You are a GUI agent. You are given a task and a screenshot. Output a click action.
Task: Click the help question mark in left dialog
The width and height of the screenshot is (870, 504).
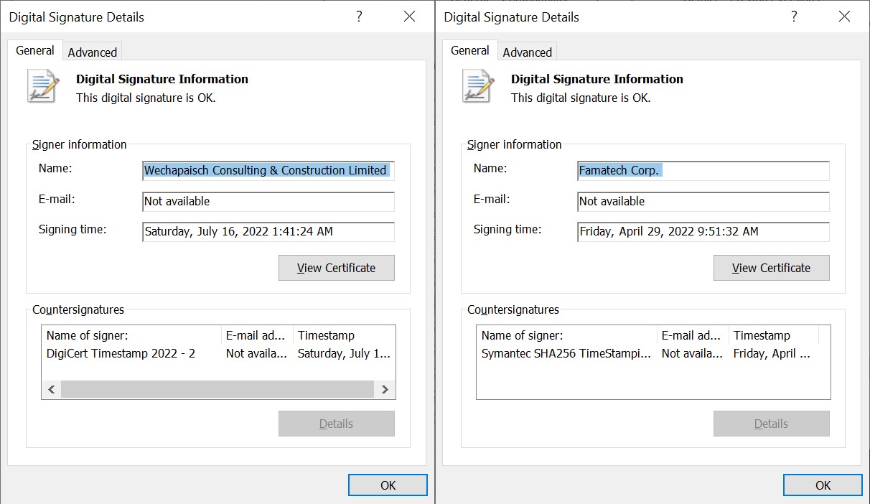[359, 17]
